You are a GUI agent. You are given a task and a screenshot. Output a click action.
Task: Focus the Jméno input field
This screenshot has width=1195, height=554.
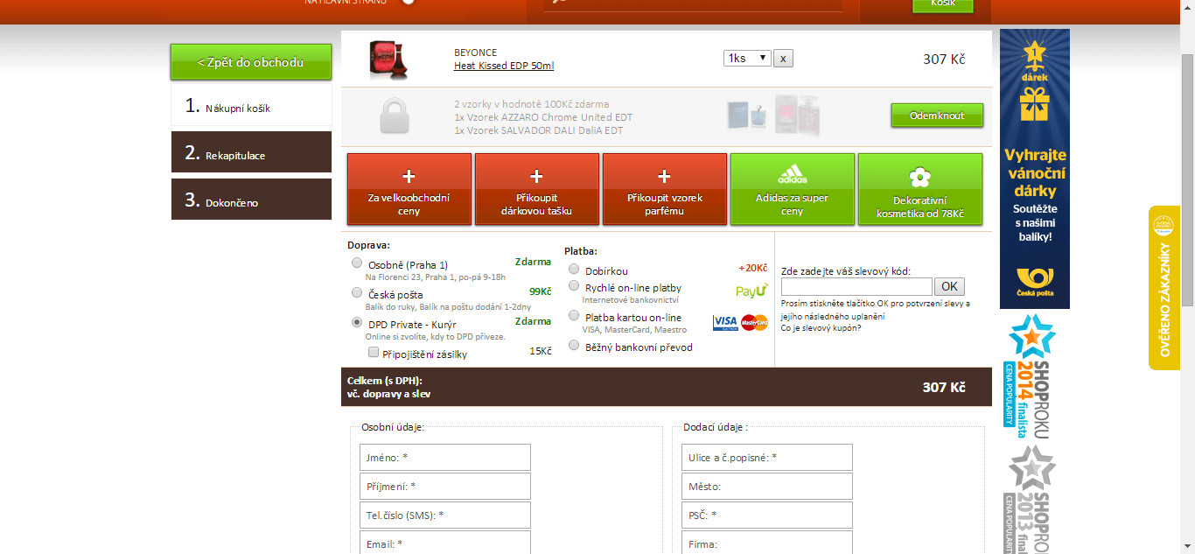click(445, 458)
